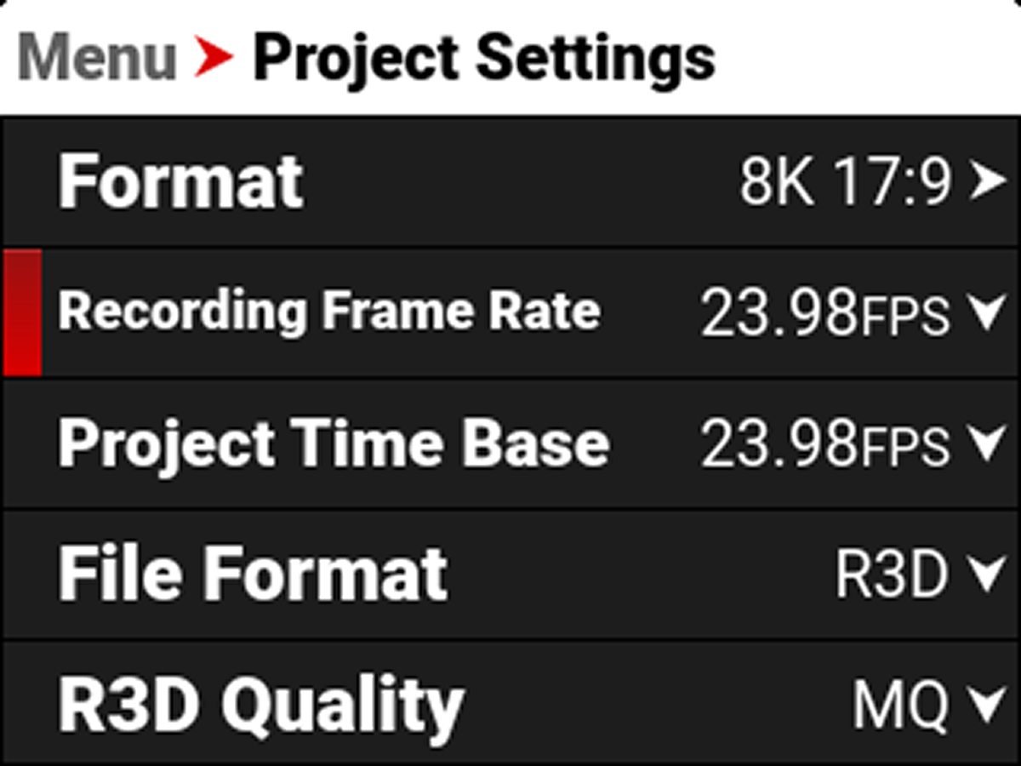This screenshot has height=766, width=1021.
Task: Open the File Format selector showing R3D
Action: 987,574
